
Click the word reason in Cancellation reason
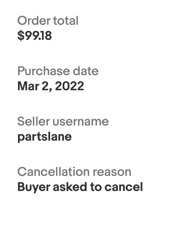pos(112,172)
